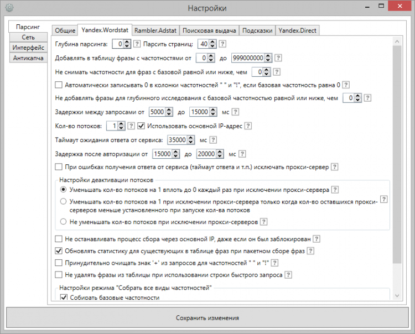415x334 pixels.
Task: Click help icon for Не снимать частотности
Action: [277, 72]
